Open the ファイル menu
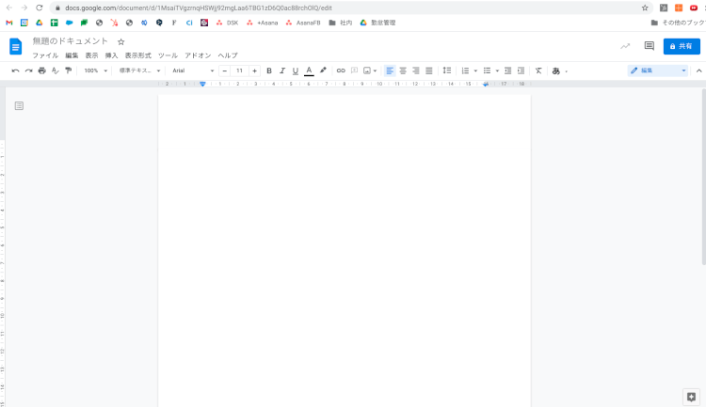Viewport: 706px width, 407px height. [45, 55]
